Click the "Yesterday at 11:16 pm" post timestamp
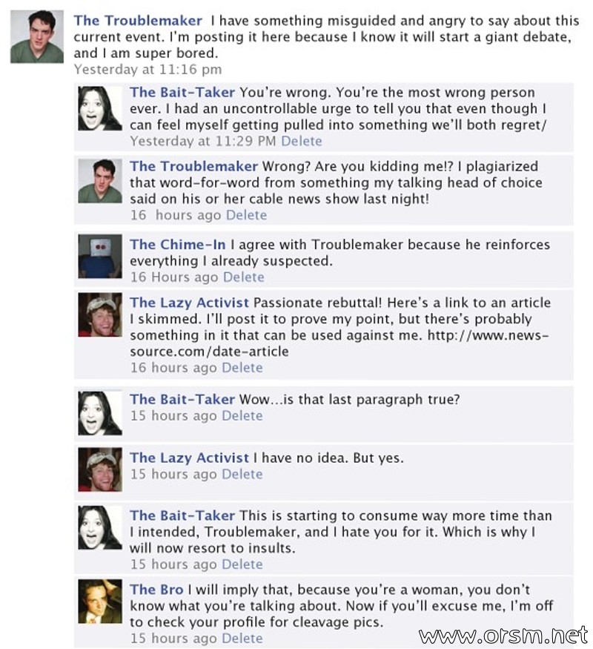Screen dimensions: 593x649 [x=148, y=69]
